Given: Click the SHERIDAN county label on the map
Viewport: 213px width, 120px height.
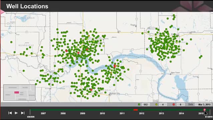Looking at the screenshot, I should click(28, 18).
